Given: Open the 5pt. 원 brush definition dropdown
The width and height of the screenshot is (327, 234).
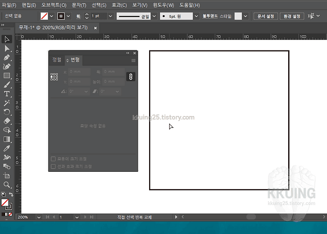Looking at the screenshot, I should coord(196,16).
